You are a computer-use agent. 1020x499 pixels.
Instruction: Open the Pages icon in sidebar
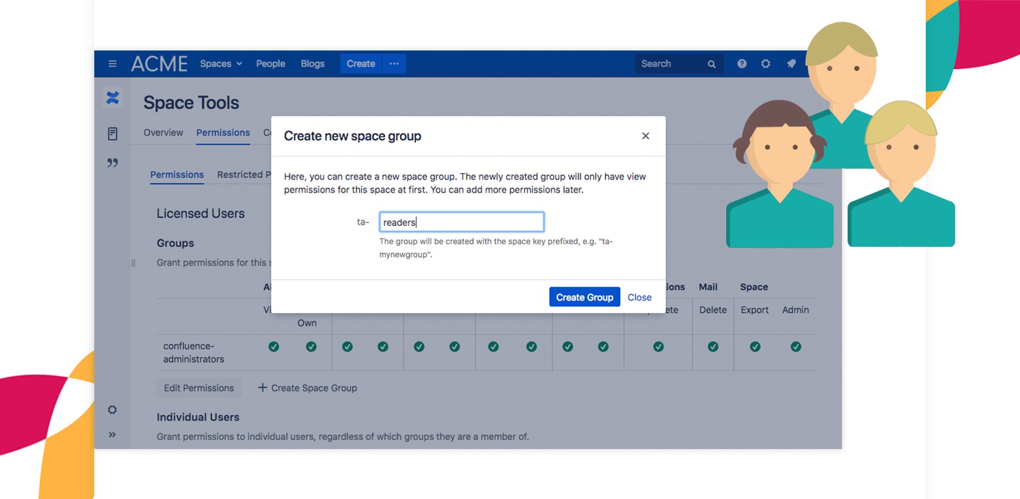(x=113, y=134)
